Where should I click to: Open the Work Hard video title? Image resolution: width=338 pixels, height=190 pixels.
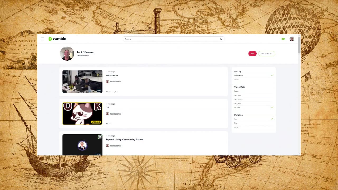pos(112,75)
